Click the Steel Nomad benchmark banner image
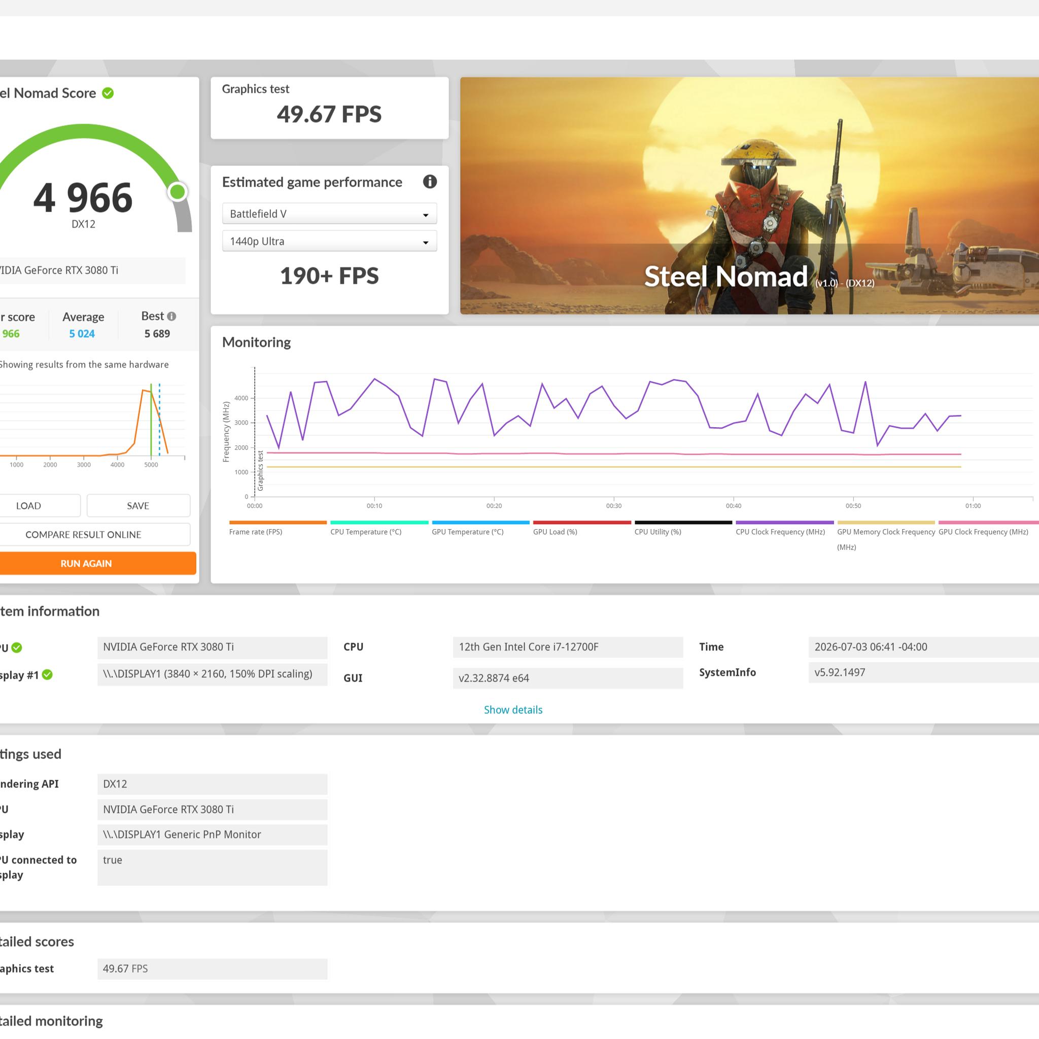 (749, 196)
